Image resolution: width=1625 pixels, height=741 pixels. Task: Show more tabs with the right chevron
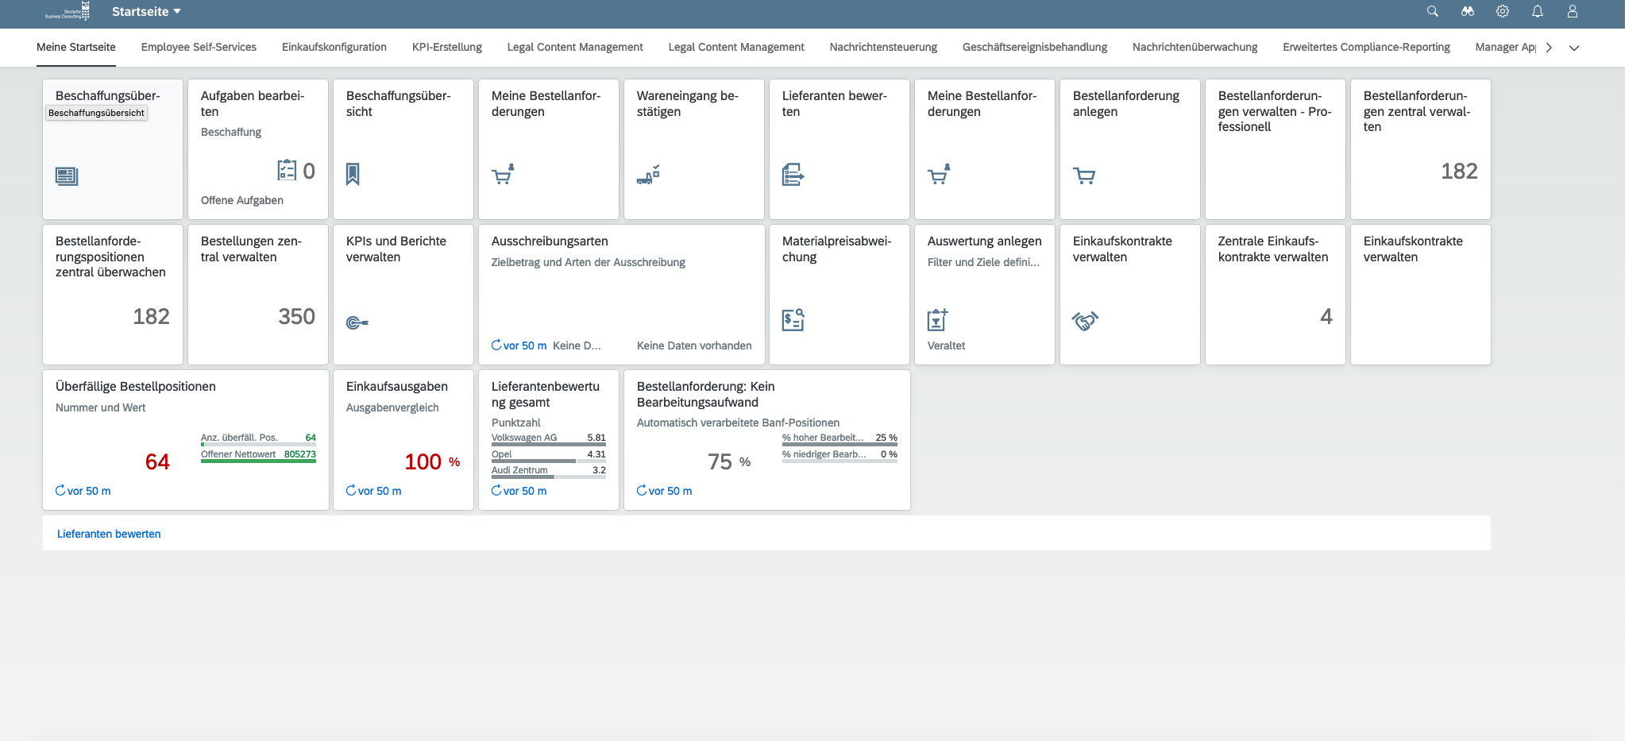[x=1549, y=48]
